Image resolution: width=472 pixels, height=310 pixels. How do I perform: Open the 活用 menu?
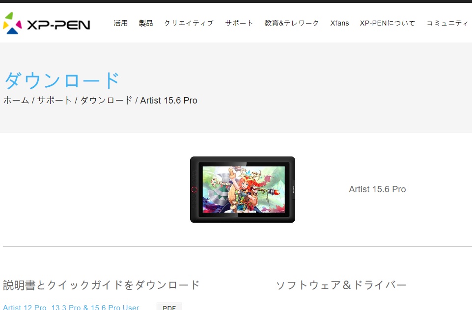point(121,23)
